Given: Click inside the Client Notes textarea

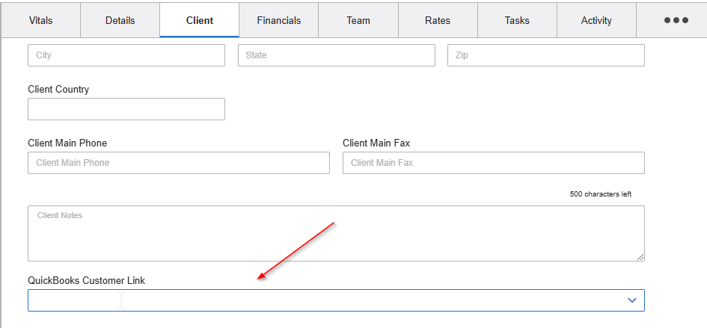Looking at the screenshot, I should [x=337, y=233].
